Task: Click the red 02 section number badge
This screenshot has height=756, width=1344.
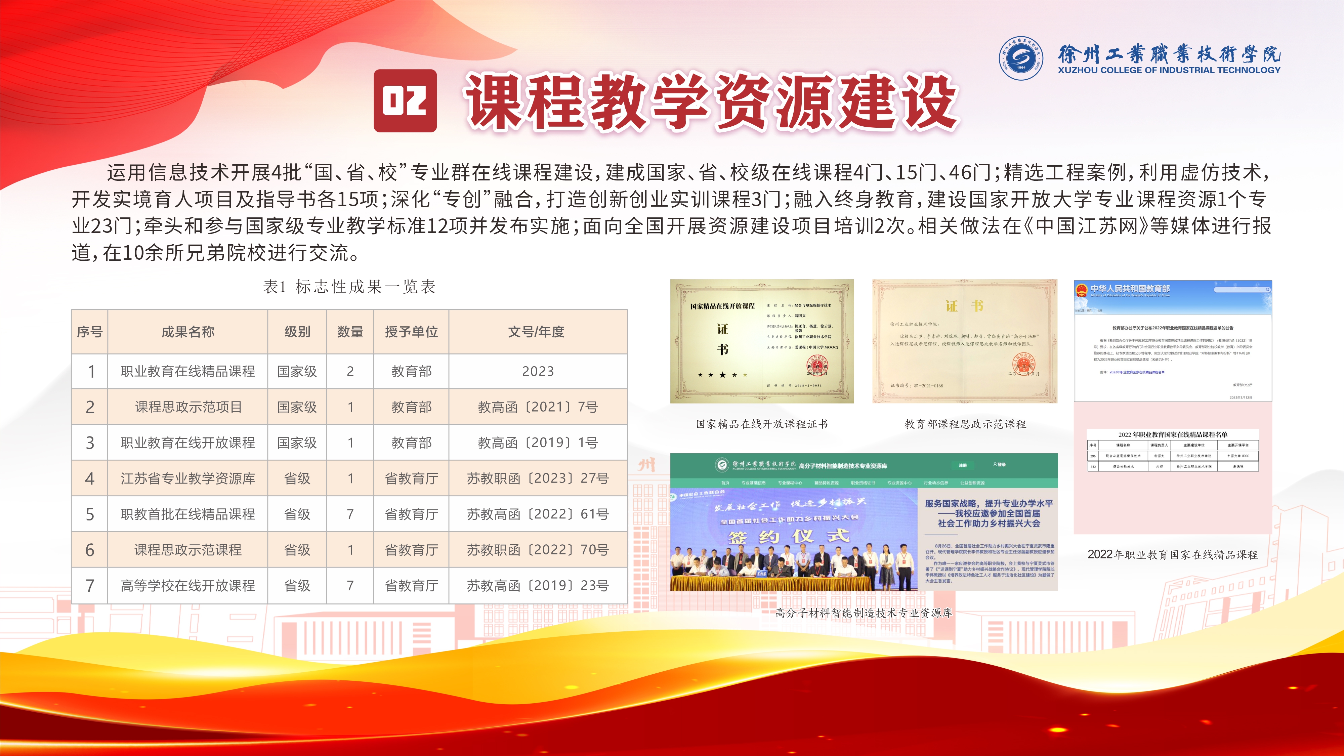Action: coord(405,101)
